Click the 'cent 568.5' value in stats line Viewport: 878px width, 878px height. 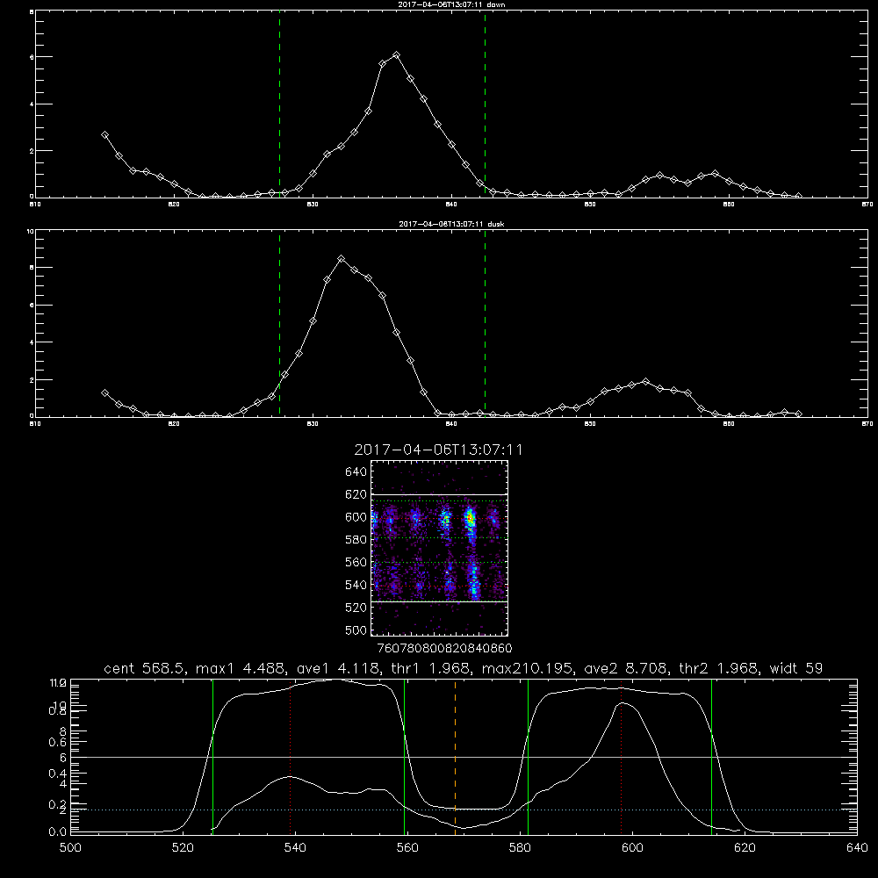pos(145,668)
